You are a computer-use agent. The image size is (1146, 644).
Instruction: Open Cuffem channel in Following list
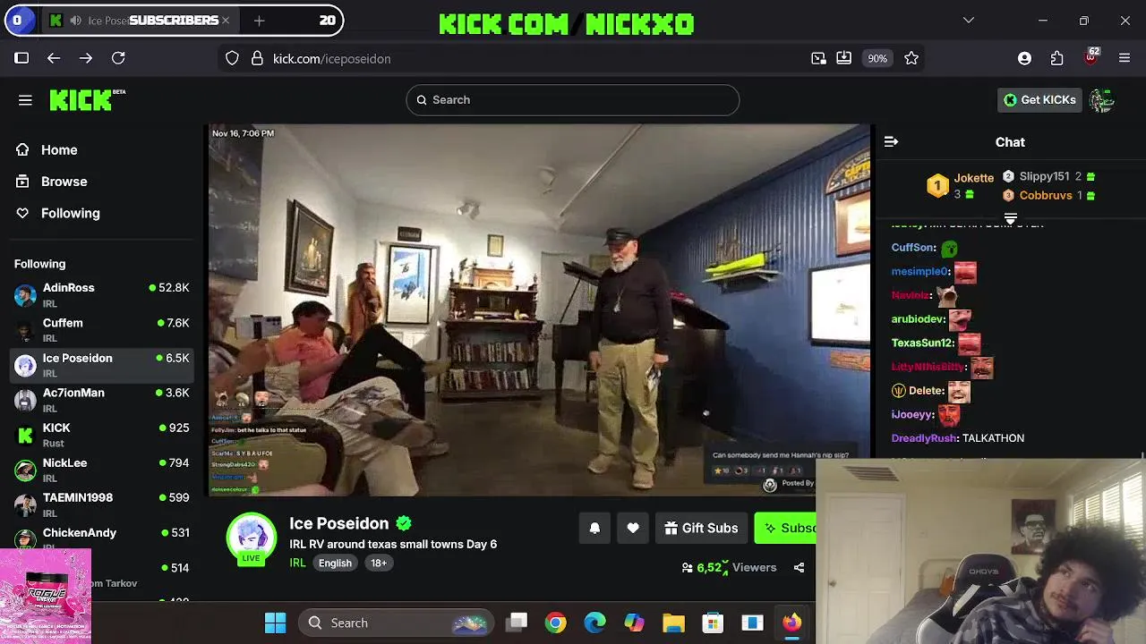(102, 329)
